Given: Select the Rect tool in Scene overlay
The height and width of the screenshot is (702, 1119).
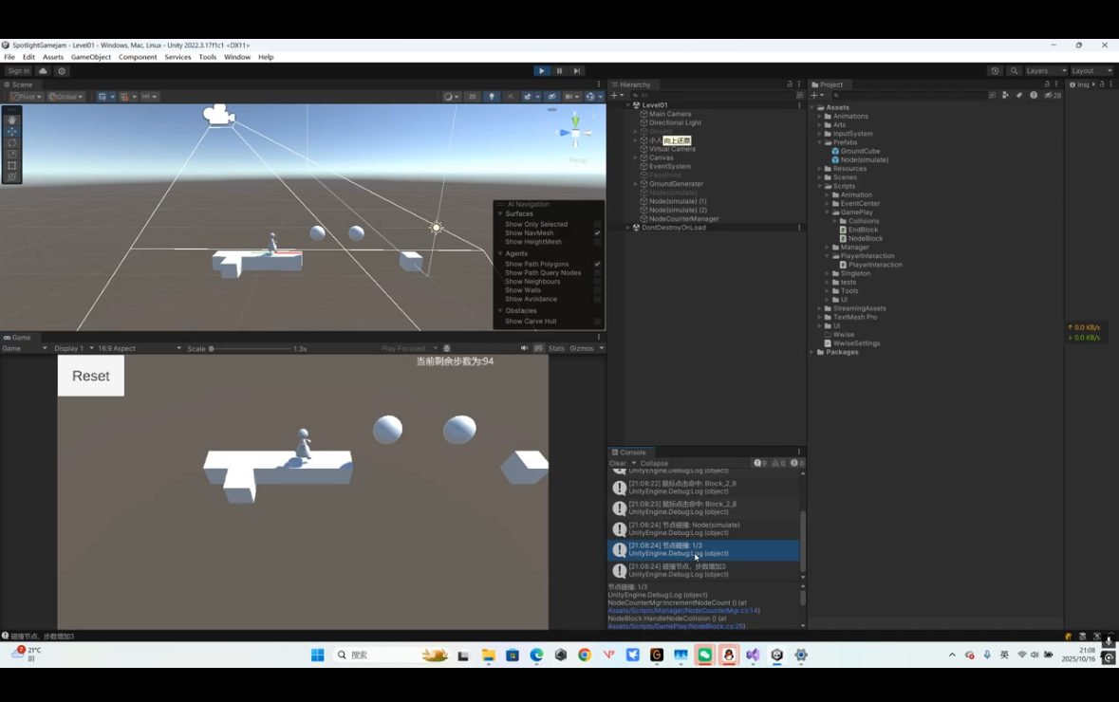Looking at the screenshot, I should [x=11, y=165].
